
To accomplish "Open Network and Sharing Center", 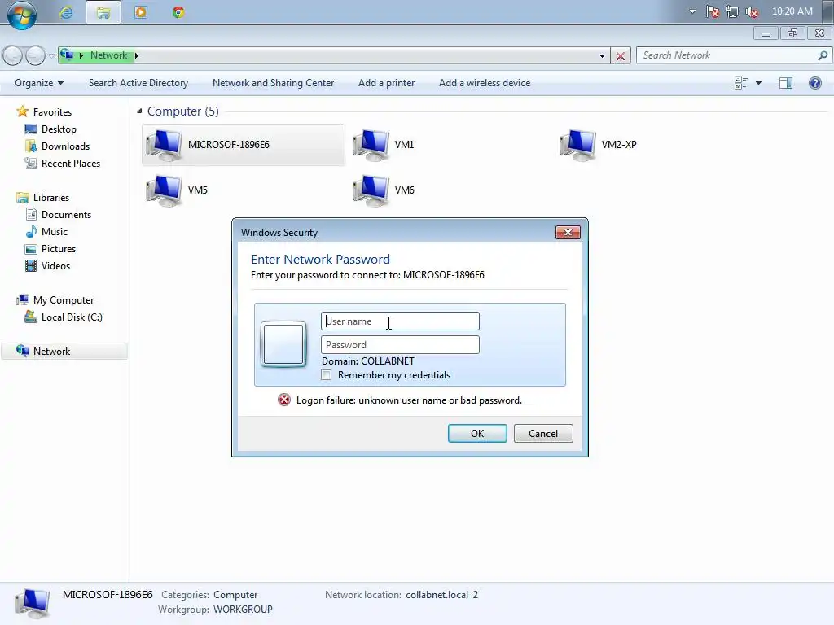I will [273, 83].
